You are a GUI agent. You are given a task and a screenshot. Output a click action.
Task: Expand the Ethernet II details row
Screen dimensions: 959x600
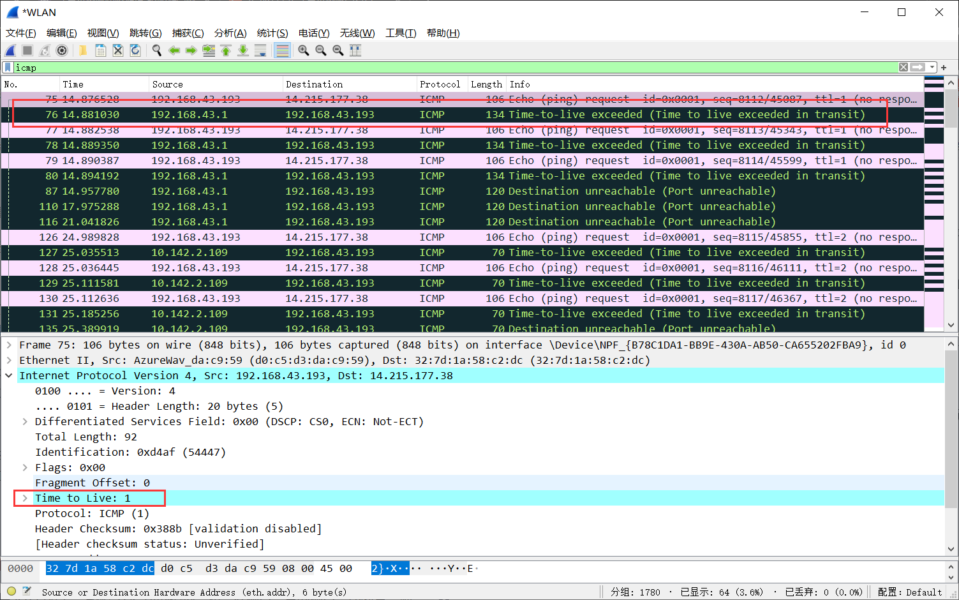[x=9, y=360]
